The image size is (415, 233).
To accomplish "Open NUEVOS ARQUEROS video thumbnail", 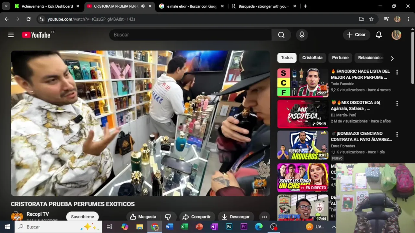I will [303, 145].
